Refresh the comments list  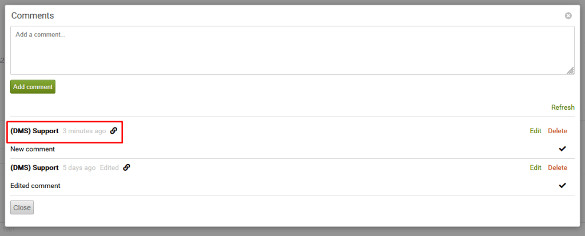pyautogui.click(x=563, y=107)
